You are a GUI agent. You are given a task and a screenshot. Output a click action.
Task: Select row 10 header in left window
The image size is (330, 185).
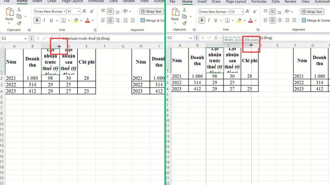pos(2,124)
